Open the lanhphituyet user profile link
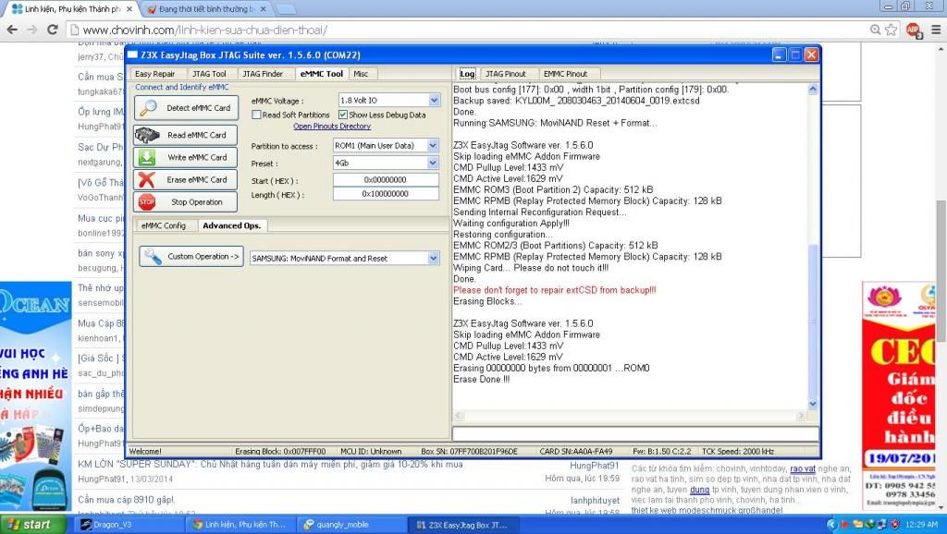The image size is (947, 534). coord(595,500)
